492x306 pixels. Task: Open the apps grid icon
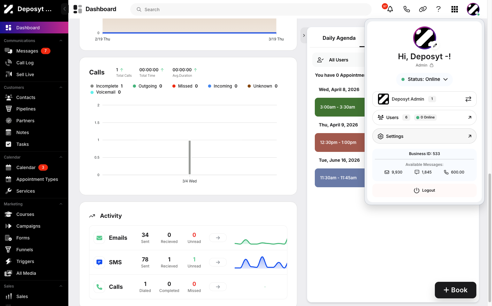(x=455, y=9)
